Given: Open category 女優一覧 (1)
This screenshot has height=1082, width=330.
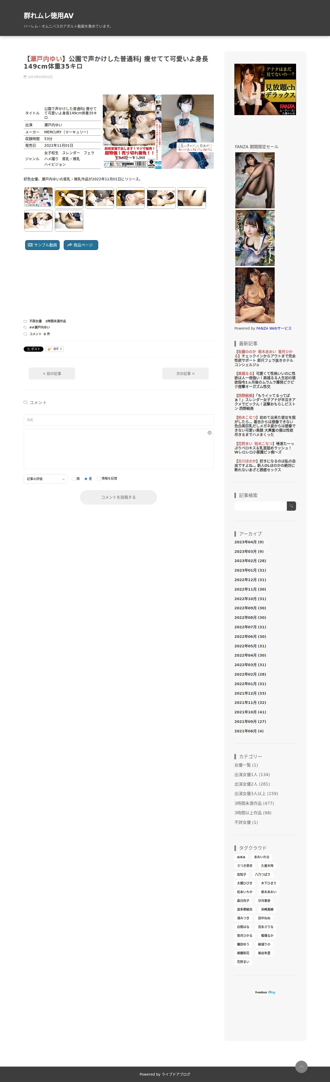Looking at the screenshot, I should [246, 765].
